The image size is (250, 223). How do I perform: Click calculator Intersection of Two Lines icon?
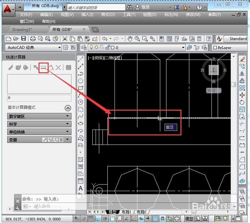pyautogui.click(x=58, y=67)
